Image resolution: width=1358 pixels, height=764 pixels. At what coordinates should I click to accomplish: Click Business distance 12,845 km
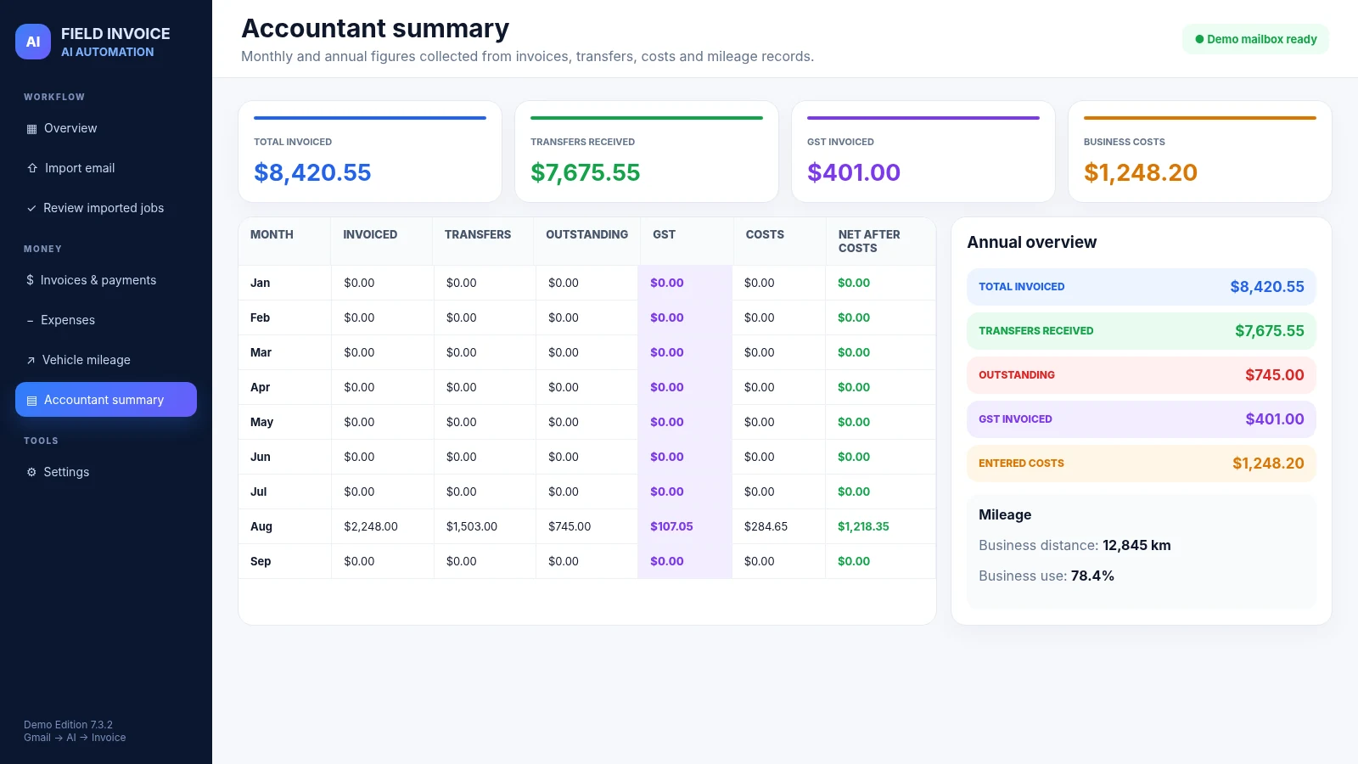(1075, 545)
